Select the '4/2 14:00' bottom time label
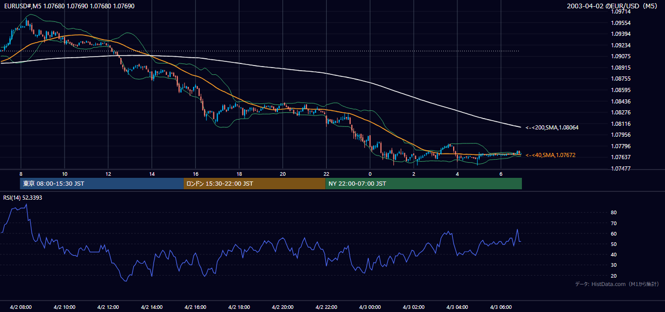The height and width of the screenshot is (312, 665). click(x=152, y=307)
